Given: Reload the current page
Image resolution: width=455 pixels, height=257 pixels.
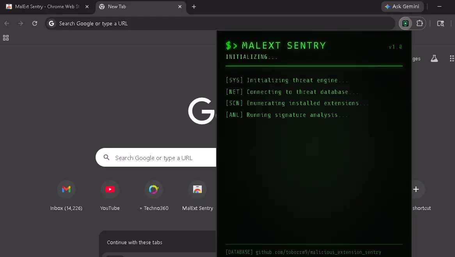Looking at the screenshot, I should [x=34, y=23].
